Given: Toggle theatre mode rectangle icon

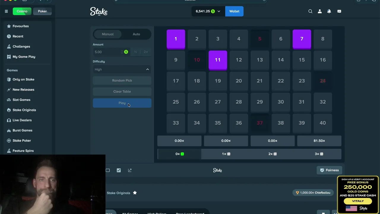Looking at the screenshot, I should [108, 170].
